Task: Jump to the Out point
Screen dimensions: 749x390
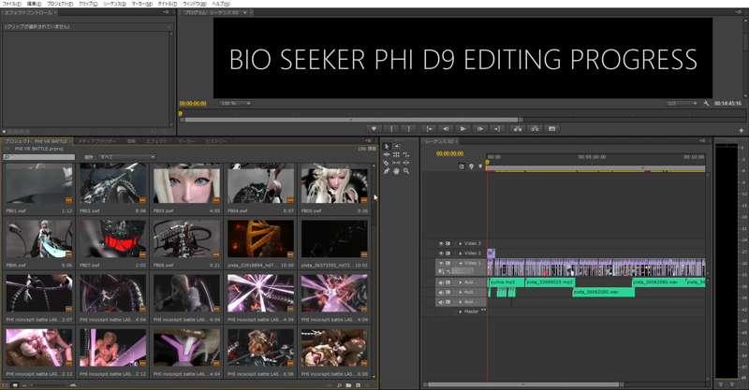Action: 497,129
